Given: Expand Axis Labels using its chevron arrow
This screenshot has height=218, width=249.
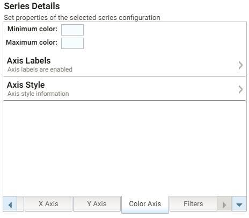Looking at the screenshot, I should 240,65.
